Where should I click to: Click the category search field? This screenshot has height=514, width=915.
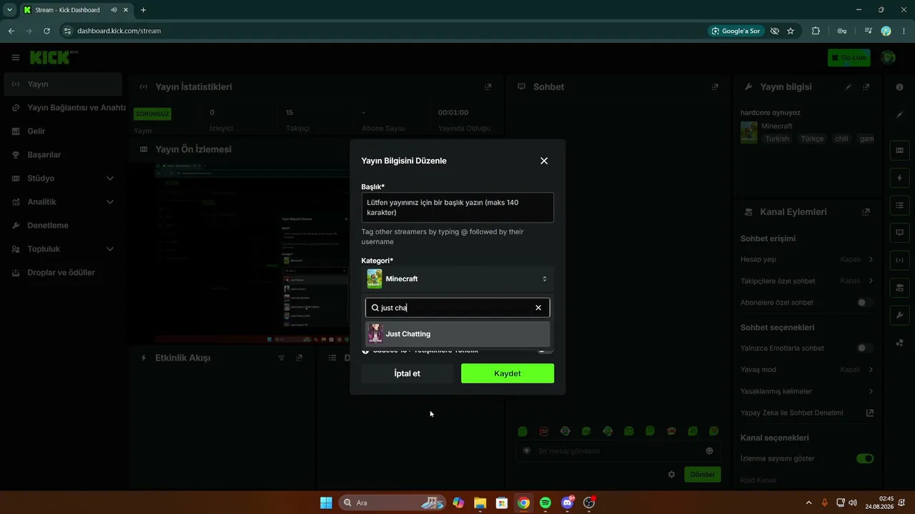pyautogui.click(x=457, y=308)
